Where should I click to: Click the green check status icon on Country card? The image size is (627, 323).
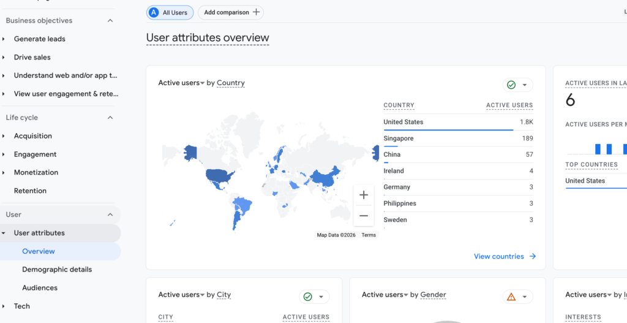pos(511,85)
